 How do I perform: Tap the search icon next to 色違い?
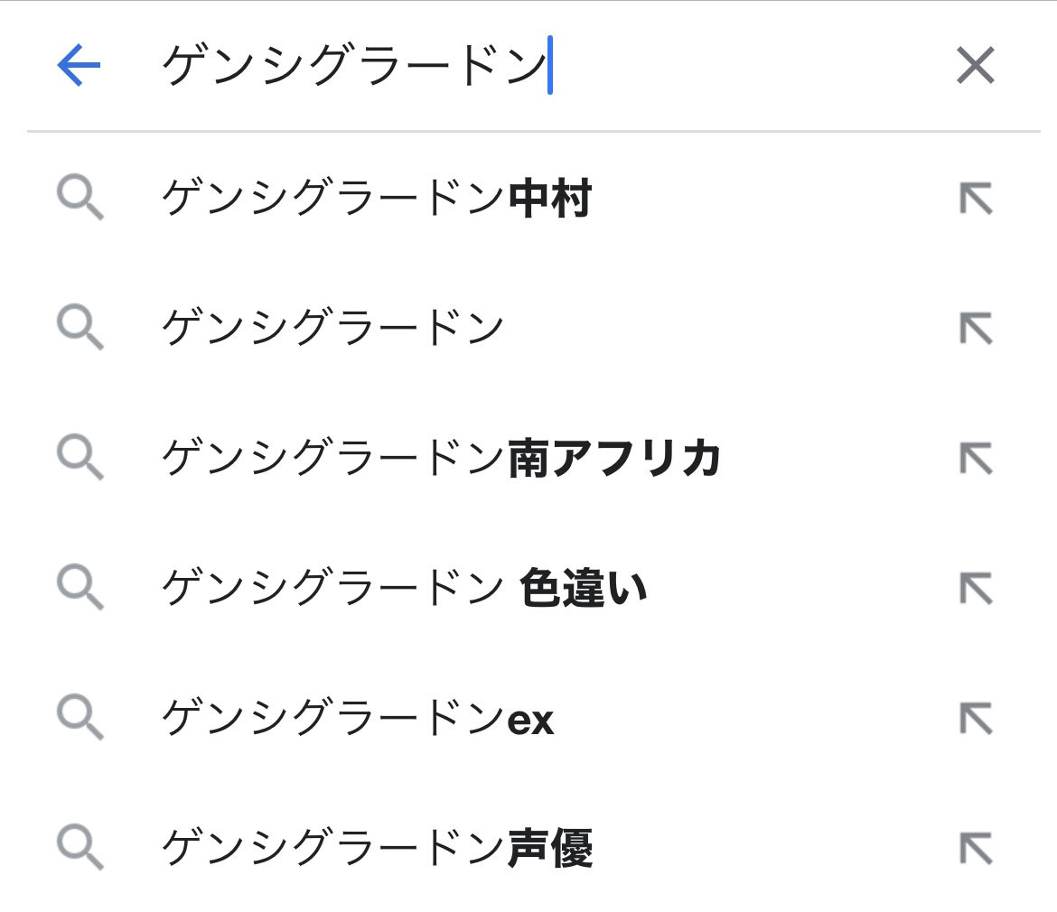(80, 589)
